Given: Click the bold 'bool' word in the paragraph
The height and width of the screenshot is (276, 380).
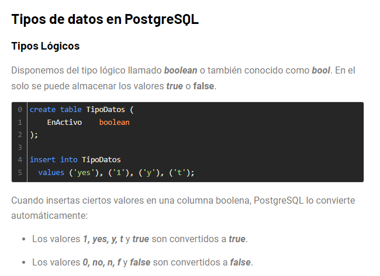Looking at the screenshot, I should [321, 71].
